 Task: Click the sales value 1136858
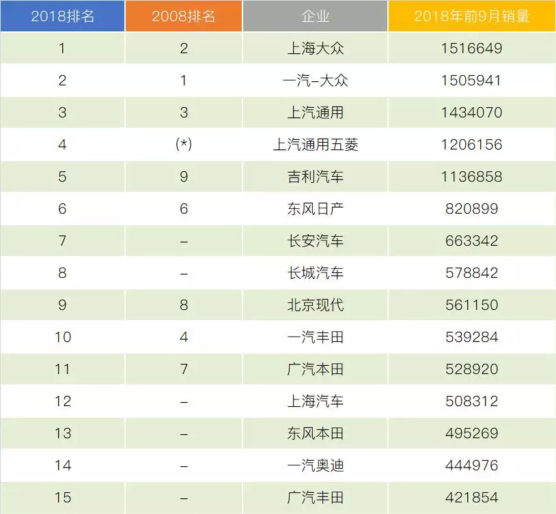(x=471, y=177)
